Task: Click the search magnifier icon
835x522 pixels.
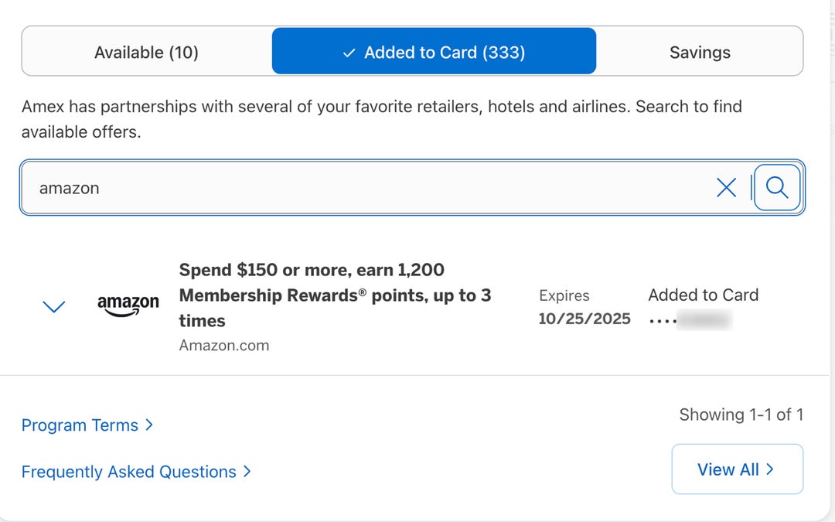Action: [776, 187]
